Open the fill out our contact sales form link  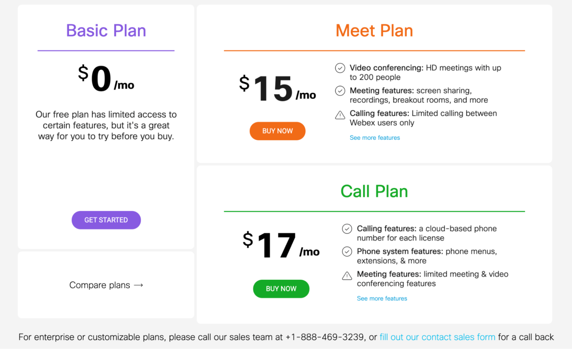[437, 337]
